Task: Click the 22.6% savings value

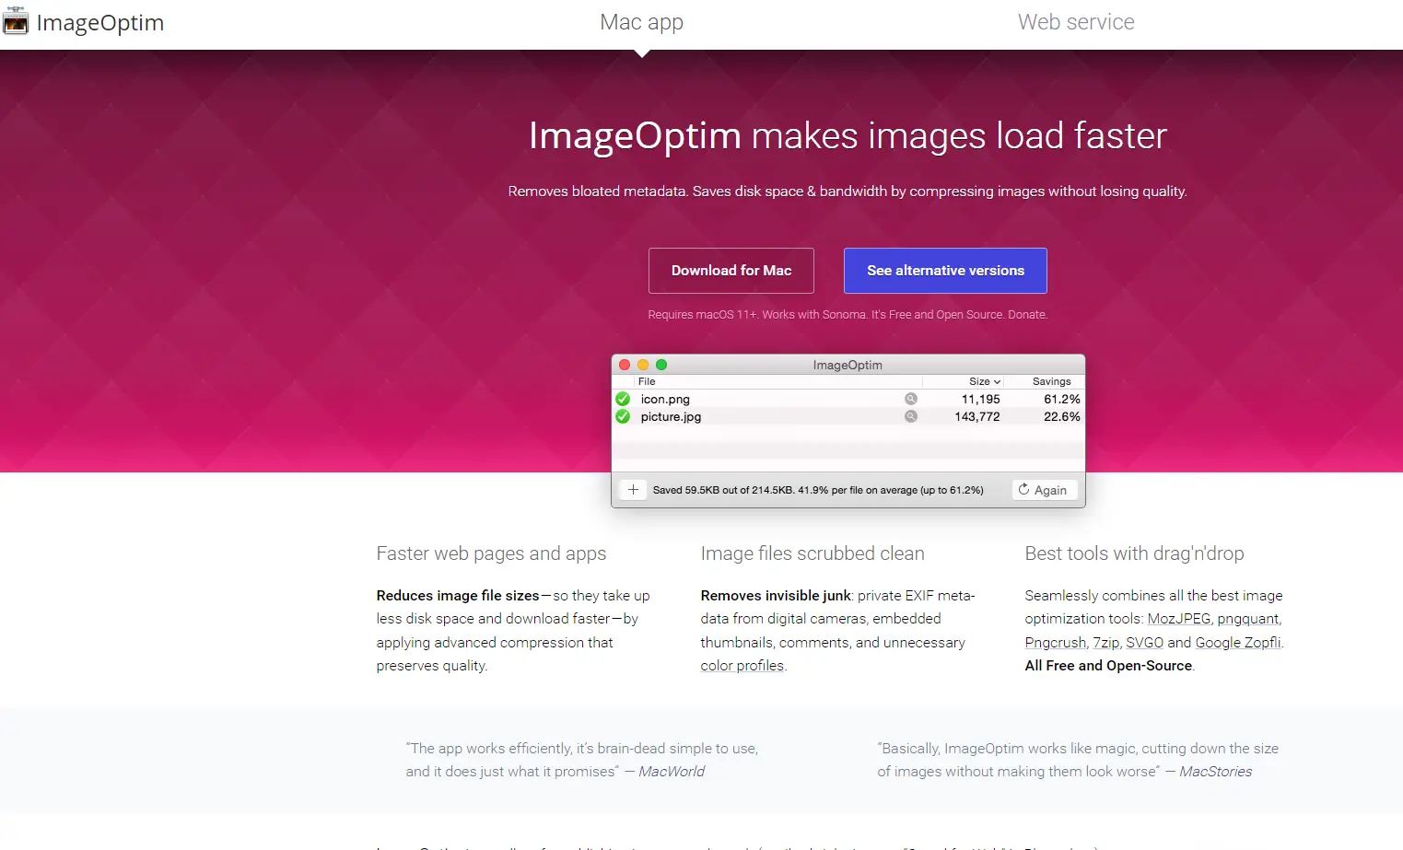Action: pyautogui.click(x=1061, y=417)
